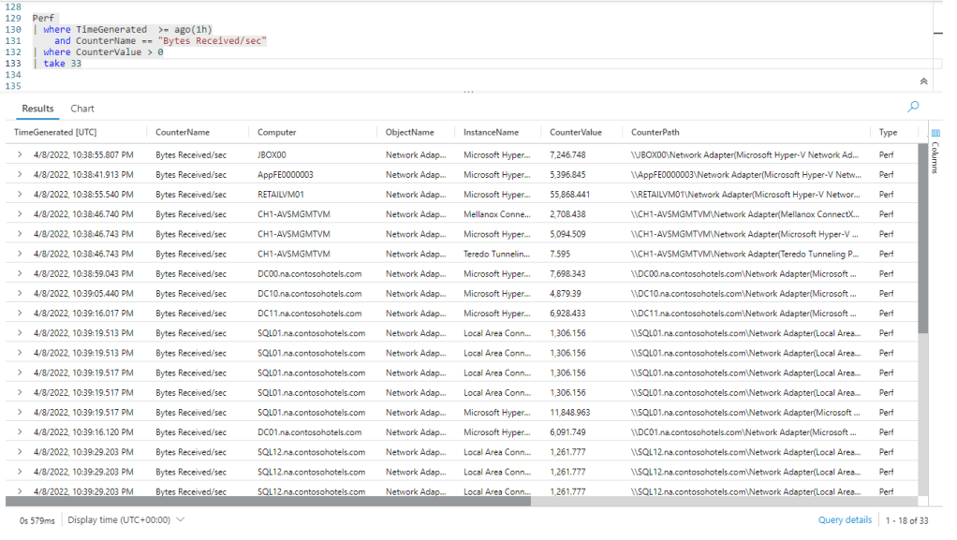Click the search magnifier icon above results
957x540 pixels.
913,107
